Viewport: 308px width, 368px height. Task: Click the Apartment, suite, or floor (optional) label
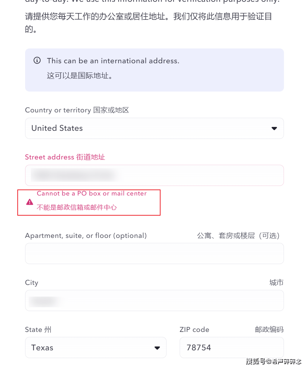(86, 236)
